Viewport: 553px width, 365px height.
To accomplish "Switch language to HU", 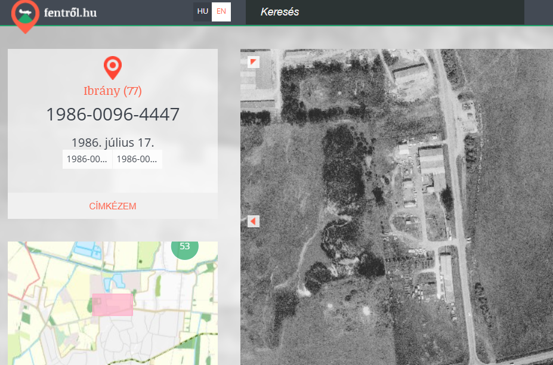I will (x=202, y=12).
